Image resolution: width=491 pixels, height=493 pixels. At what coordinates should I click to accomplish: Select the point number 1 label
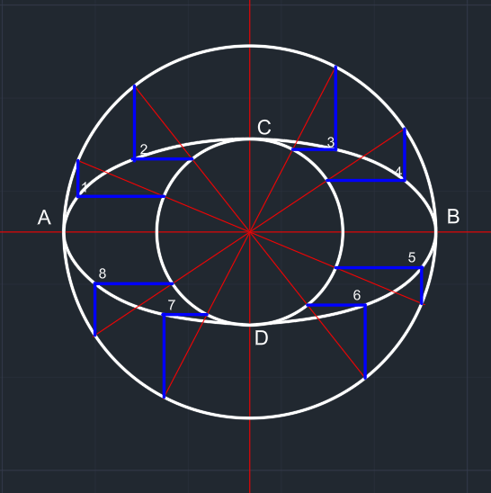(85, 187)
